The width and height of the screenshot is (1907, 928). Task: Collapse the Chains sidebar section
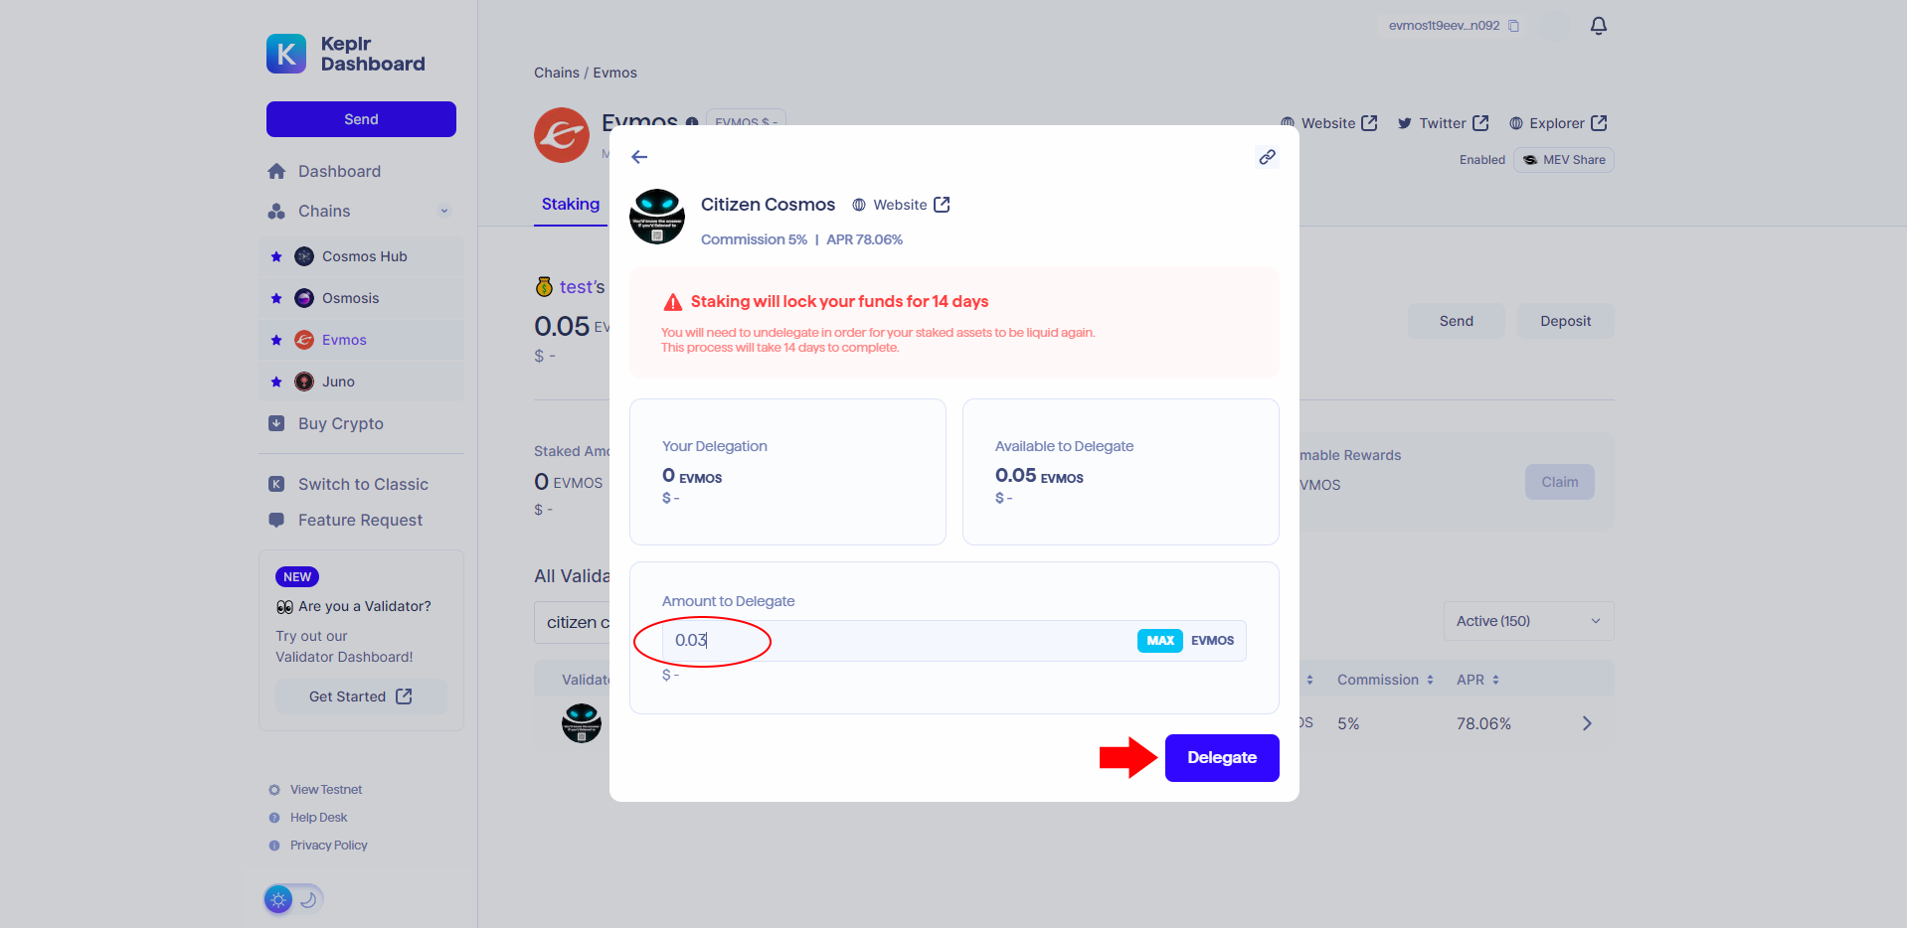click(444, 211)
